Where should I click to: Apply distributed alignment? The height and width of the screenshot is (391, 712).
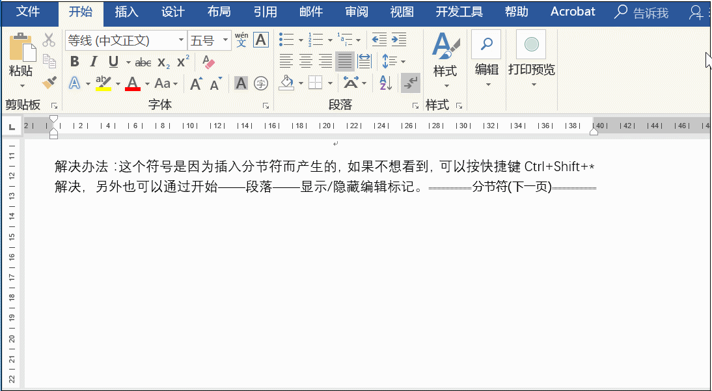coord(364,61)
